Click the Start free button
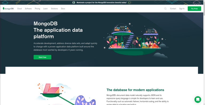 42,57
